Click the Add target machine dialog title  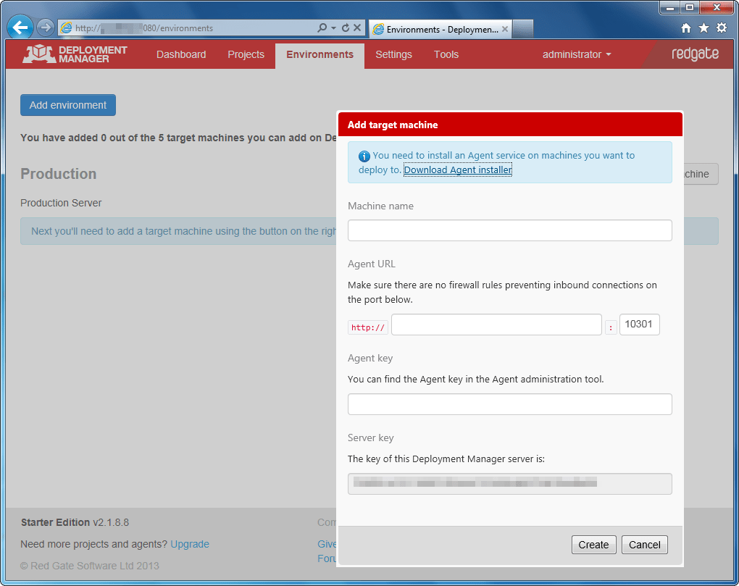(x=393, y=125)
